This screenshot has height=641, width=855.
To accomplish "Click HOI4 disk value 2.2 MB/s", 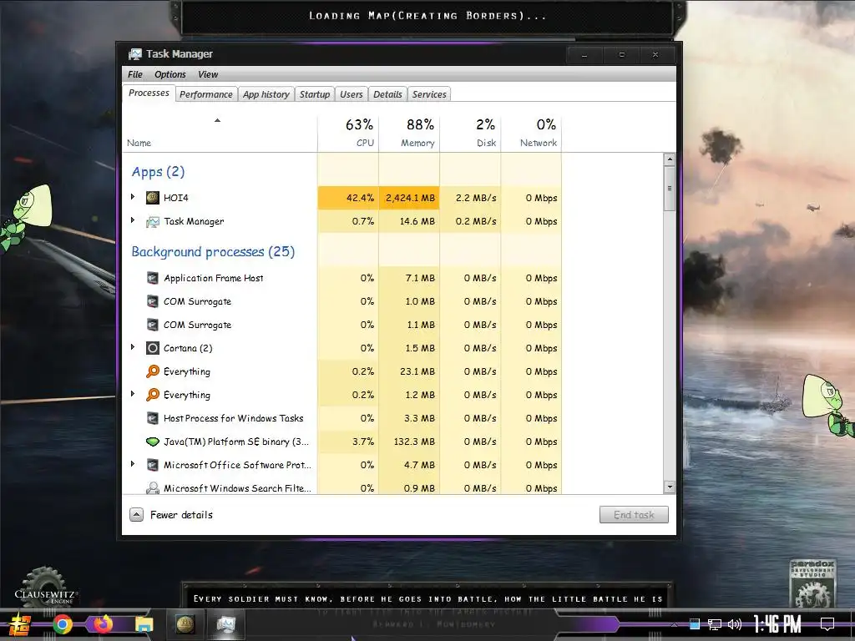I will 476,198.
